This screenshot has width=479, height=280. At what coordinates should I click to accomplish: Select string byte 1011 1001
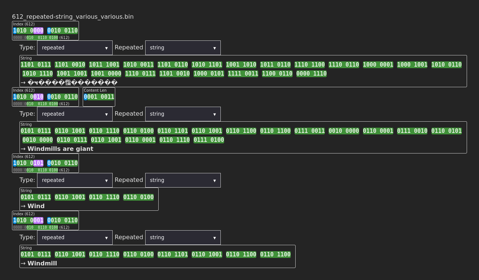coord(104,65)
